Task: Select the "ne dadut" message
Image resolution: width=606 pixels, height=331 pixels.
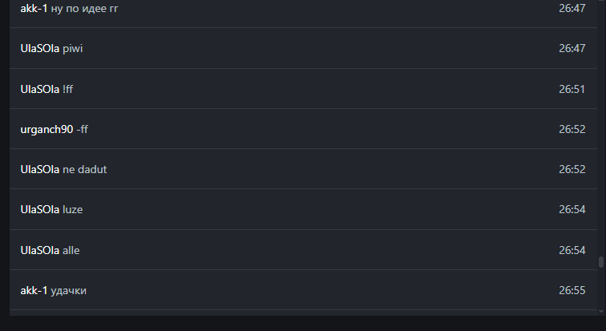Action: (x=84, y=169)
